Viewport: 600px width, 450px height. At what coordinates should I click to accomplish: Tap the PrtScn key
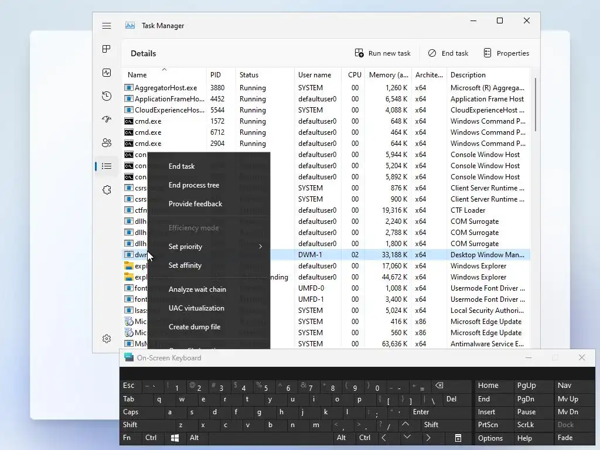tap(494, 425)
